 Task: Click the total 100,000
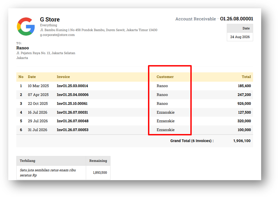[244, 130]
